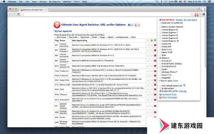Delete the Android (Droid 2) row
Image resolution: width=214 pixels, height=134 pixels.
click(155, 112)
